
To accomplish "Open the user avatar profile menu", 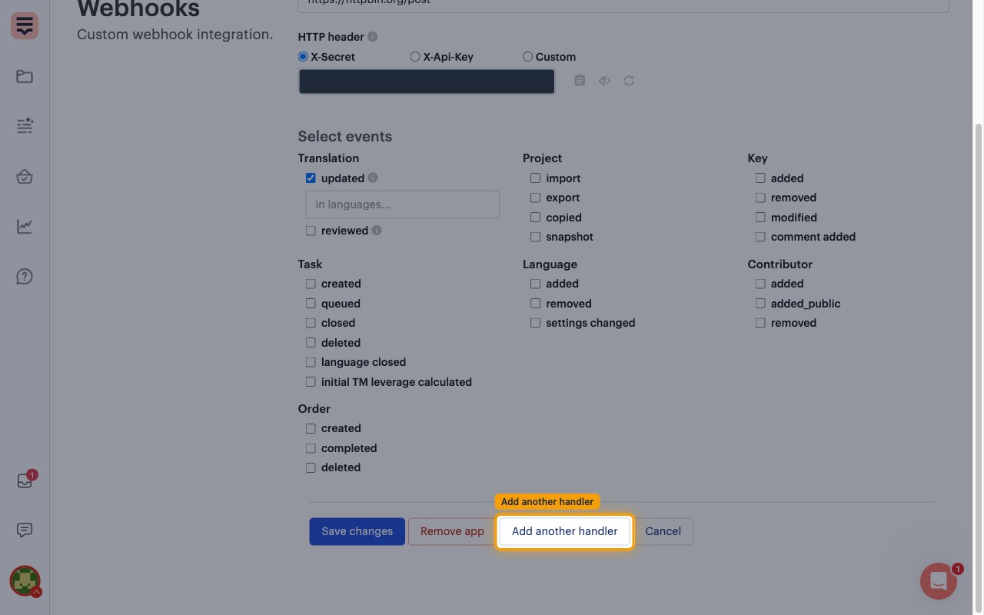I will (25, 580).
